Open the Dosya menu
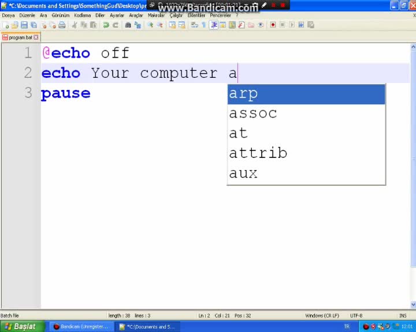The image size is (416, 332). point(8,16)
